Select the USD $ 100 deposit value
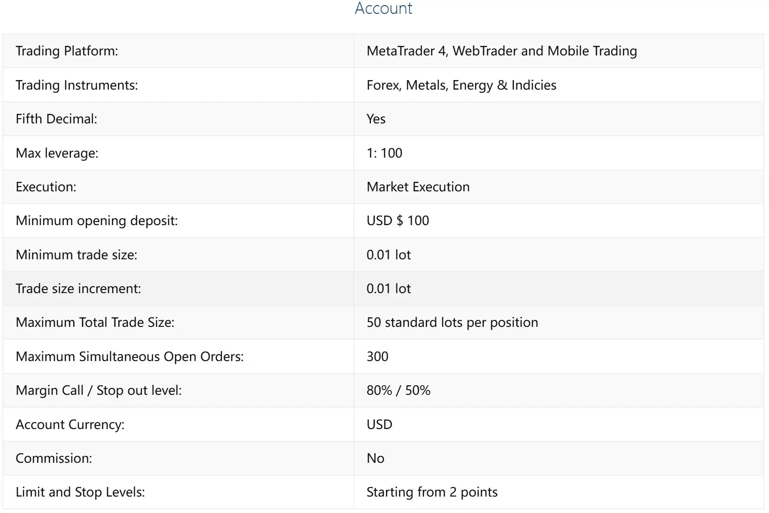Screen dimensions: 769x513 397,221
